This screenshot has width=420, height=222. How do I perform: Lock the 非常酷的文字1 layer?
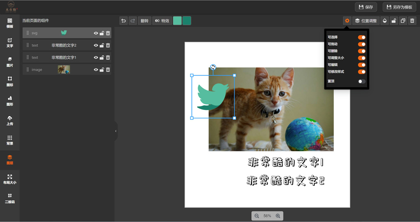coord(102,57)
